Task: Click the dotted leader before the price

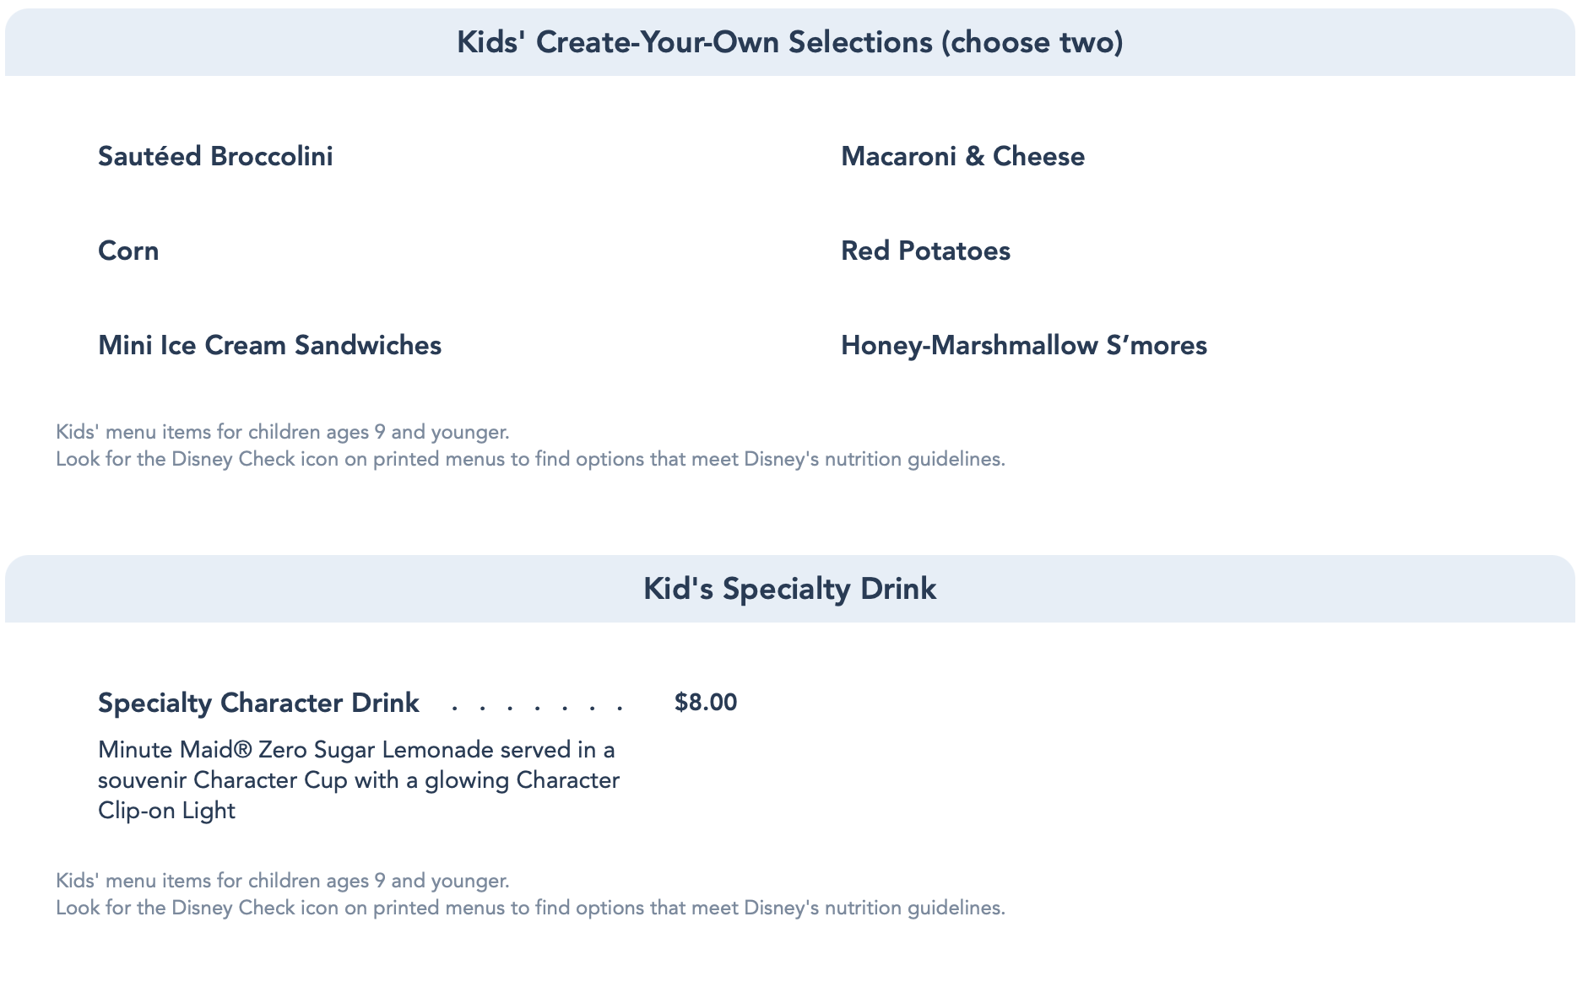Action: [x=537, y=707]
